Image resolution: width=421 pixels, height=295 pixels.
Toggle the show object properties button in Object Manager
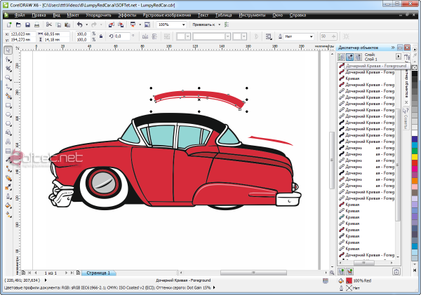coord(341,56)
